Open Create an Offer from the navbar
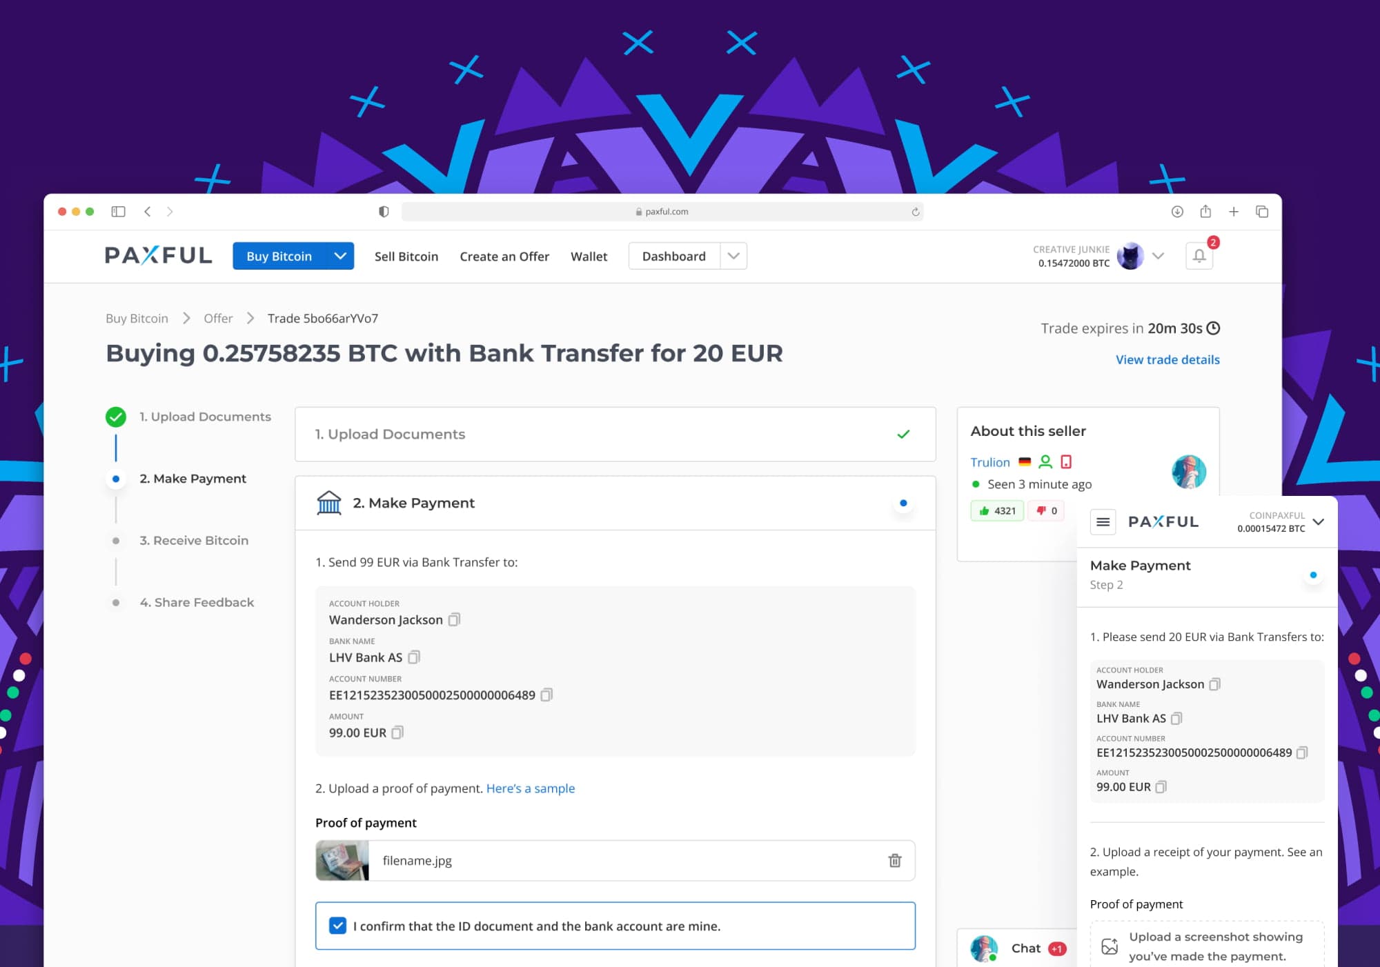This screenshot has height=967, width=1380. [x=504, y=256]
